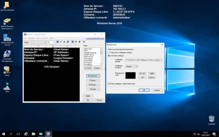Select Free Space in Fields list

pyautogui.click(x=89, y=59)
